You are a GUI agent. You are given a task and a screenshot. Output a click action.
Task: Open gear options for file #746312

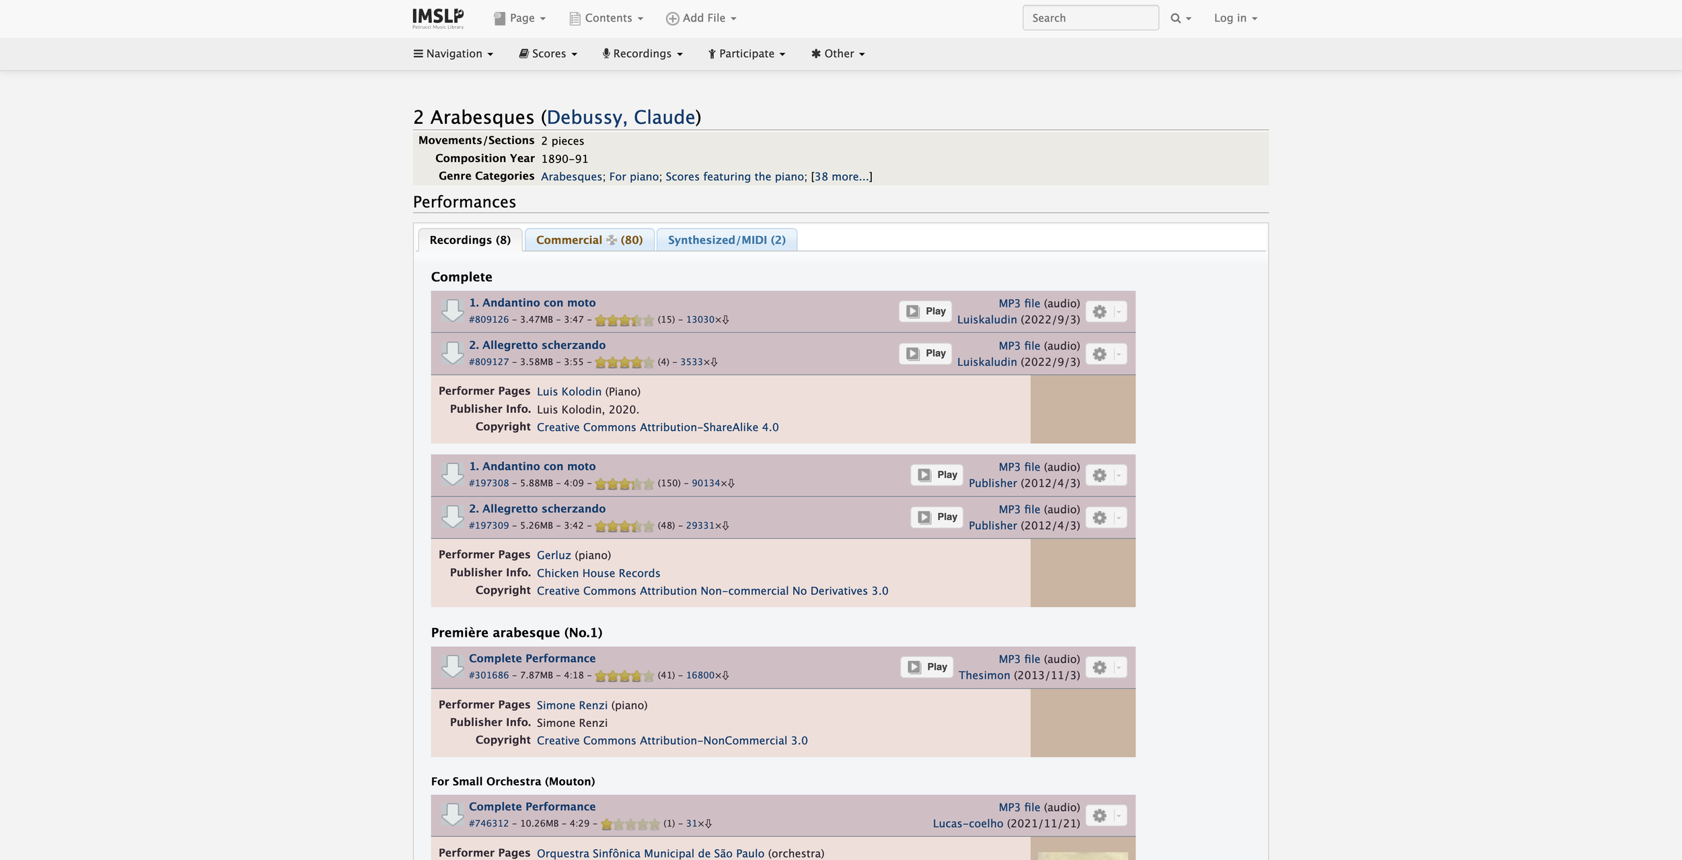(1105, 816)
